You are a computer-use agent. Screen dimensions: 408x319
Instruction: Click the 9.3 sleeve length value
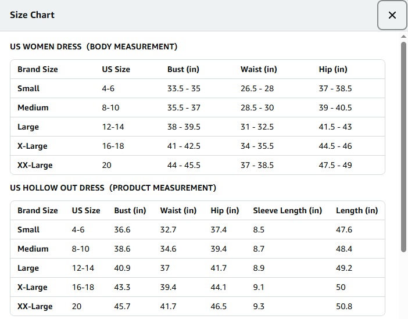pyautogui.click(x=259, y=306)
